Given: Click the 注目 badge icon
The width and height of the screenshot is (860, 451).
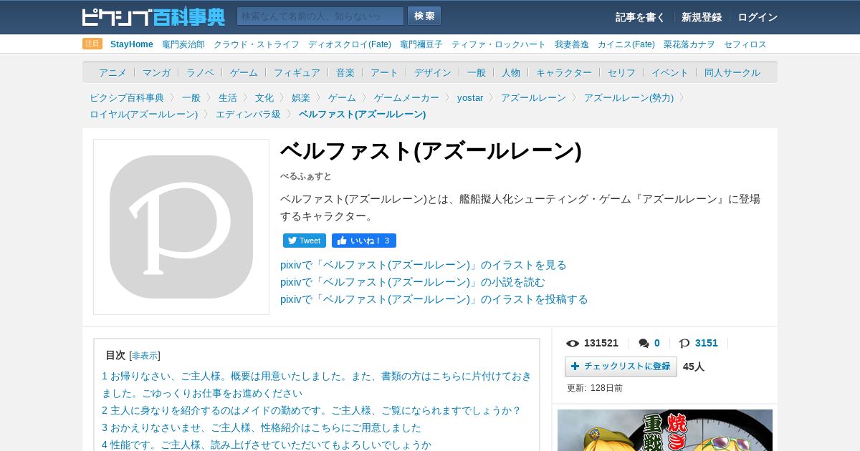Looking at the screenshot, I should [x=92, y=44].
